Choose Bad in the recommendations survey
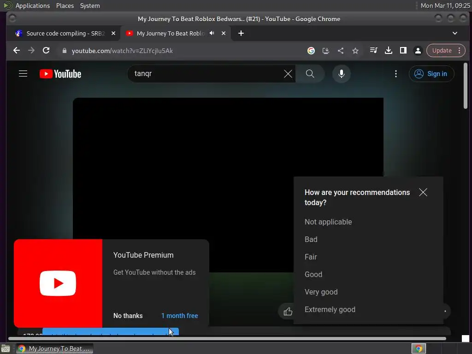 (311, 239)
